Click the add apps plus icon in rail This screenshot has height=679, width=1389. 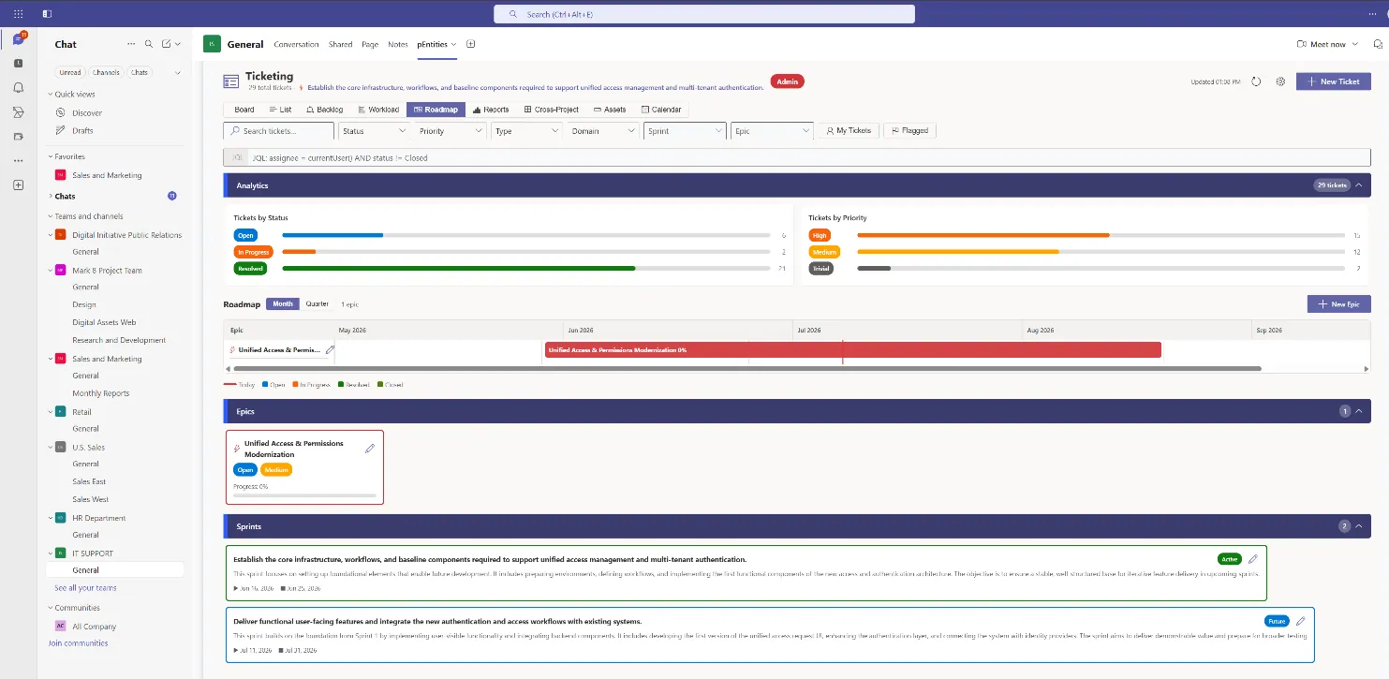click(x=18, y=185)
